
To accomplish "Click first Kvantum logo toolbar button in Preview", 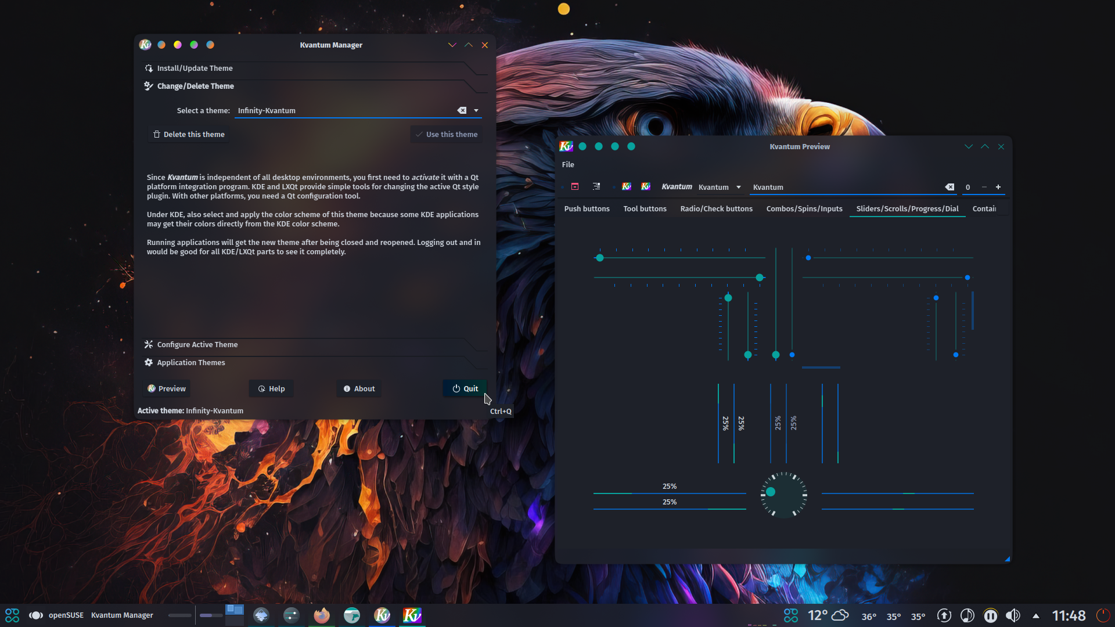I will 627,186.
